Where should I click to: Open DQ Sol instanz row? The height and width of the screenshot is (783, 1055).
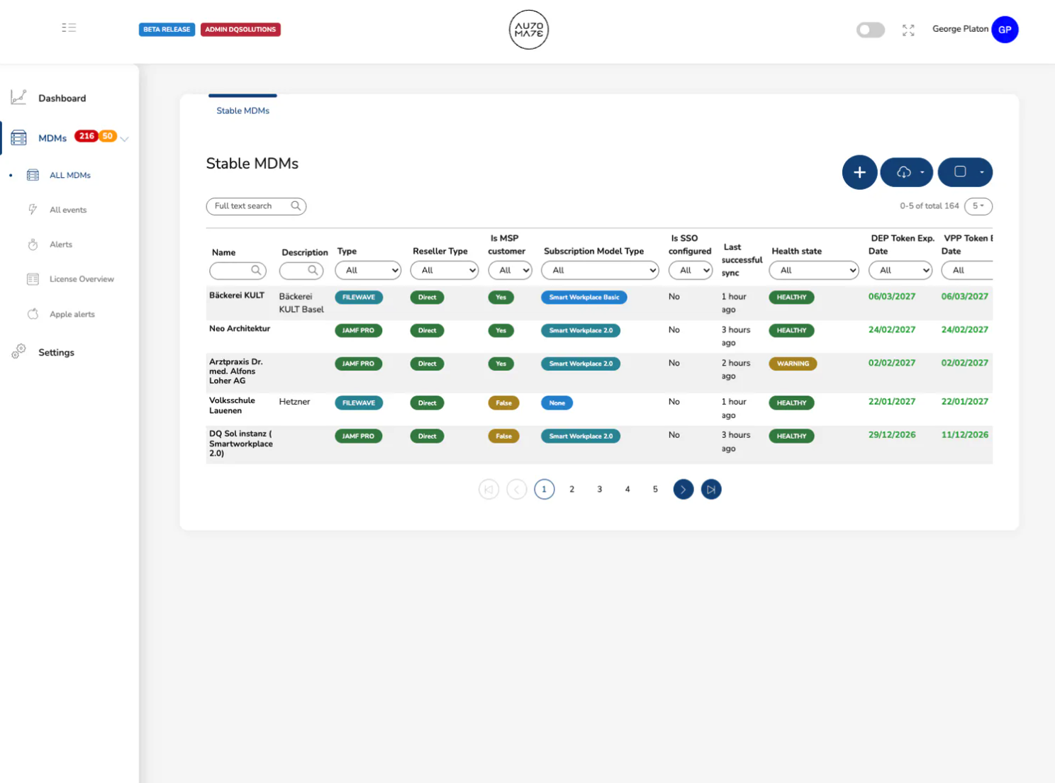click(599, 445)
